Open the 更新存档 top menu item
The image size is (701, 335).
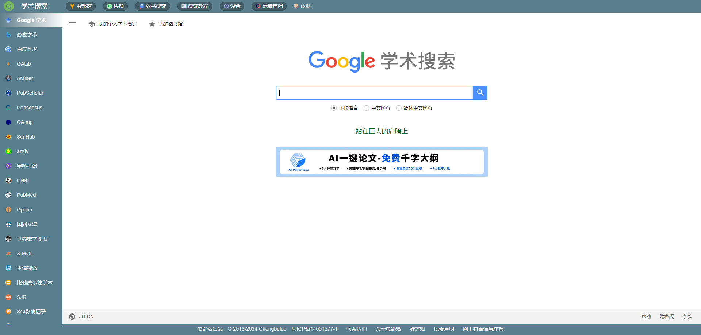point(269,6)
